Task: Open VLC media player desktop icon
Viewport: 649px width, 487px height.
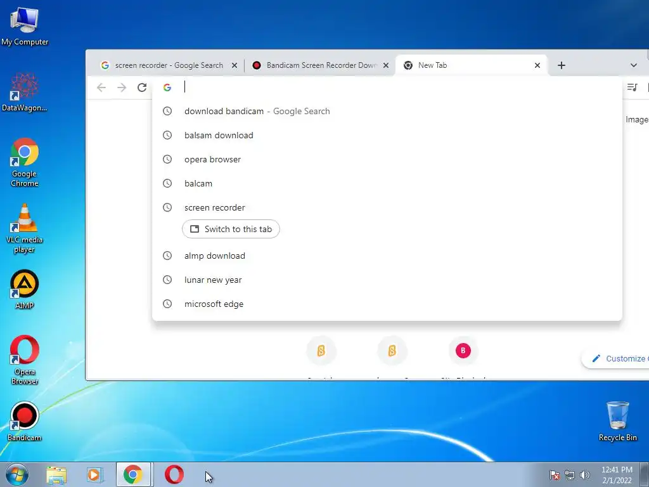Action: click(x=25, y=228)
